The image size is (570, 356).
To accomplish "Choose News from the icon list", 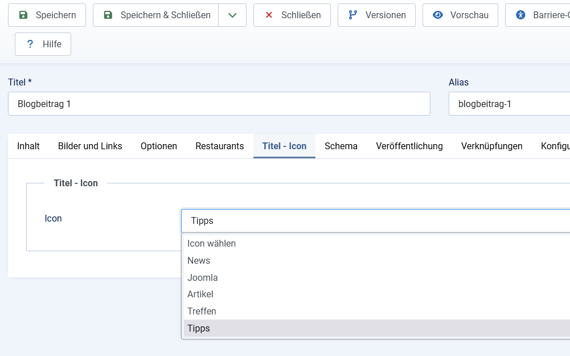I will point(199,260).
